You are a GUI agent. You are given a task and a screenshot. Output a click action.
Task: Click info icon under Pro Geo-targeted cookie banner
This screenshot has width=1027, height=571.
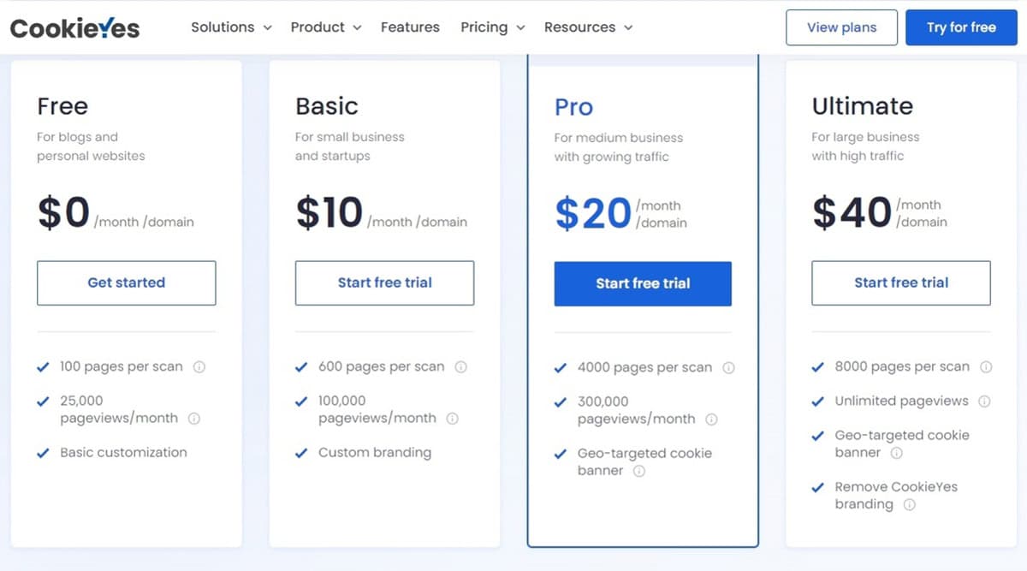(x=638, y=471)
